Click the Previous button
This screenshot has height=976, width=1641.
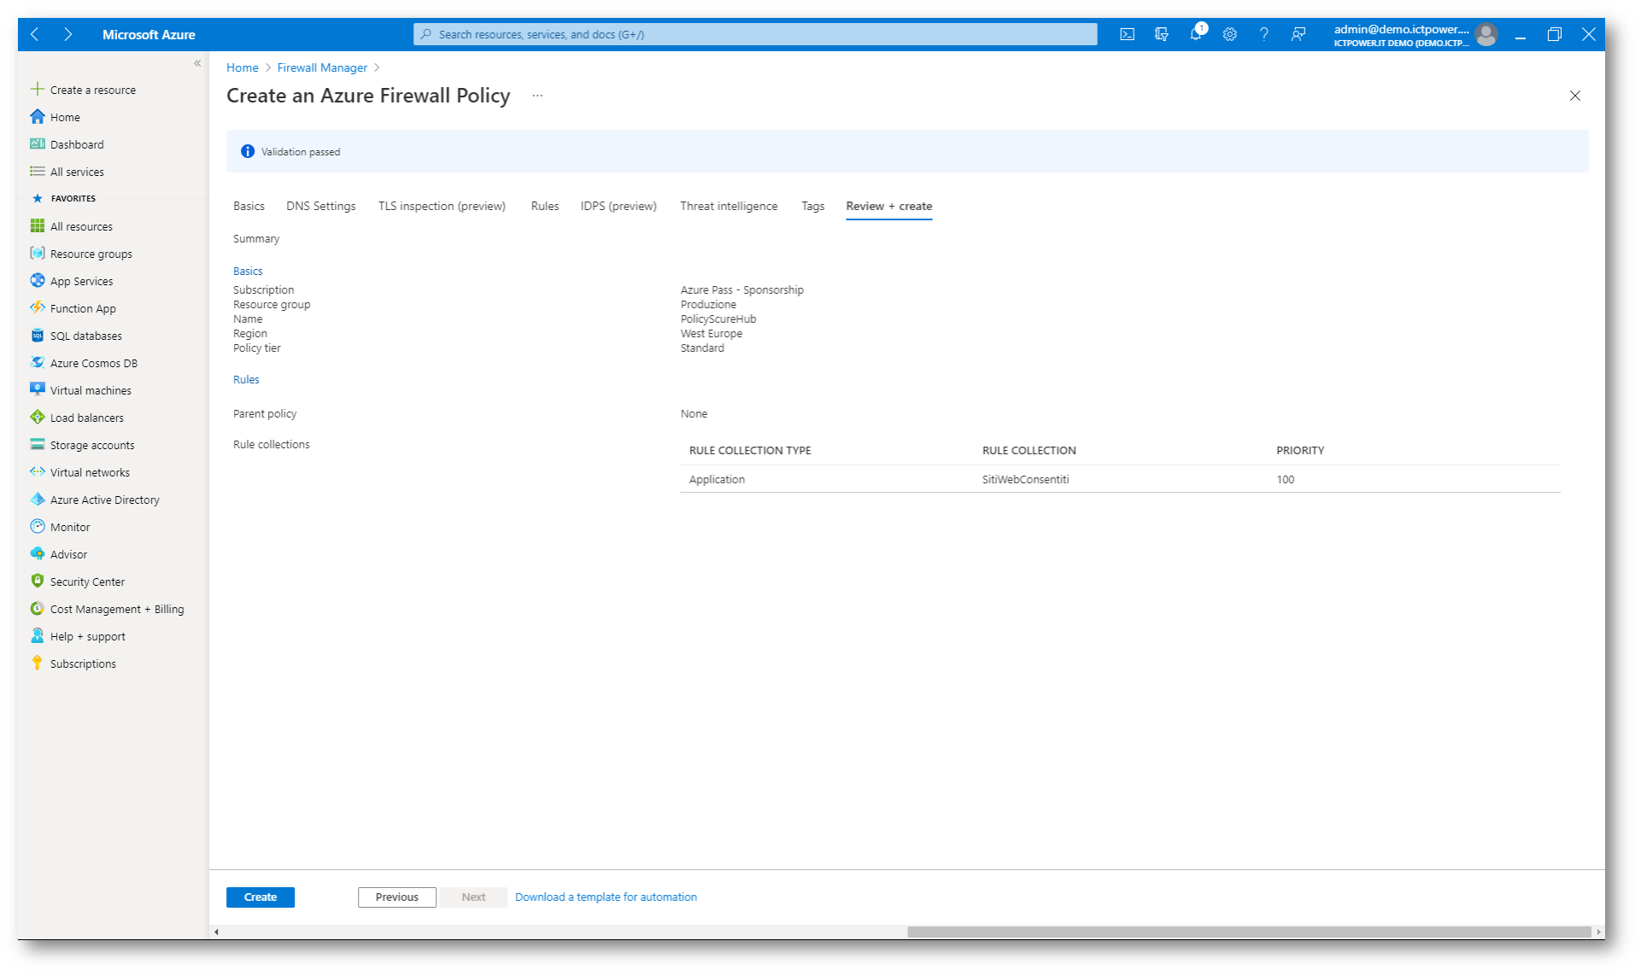[396, 897]
